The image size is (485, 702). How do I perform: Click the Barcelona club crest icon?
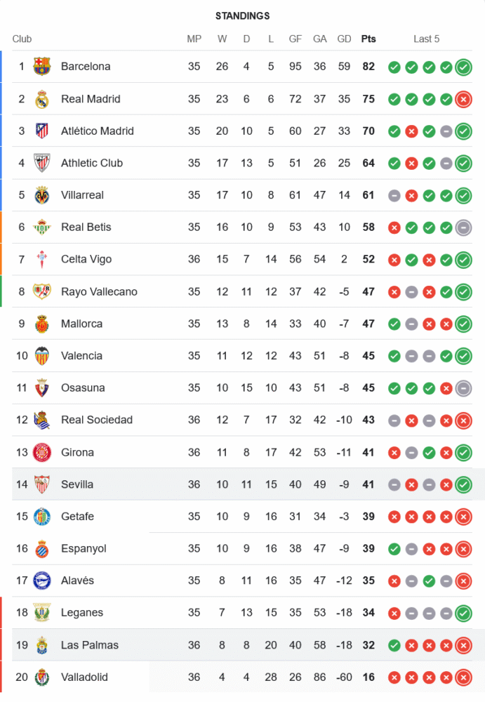[x=42, y=67]
